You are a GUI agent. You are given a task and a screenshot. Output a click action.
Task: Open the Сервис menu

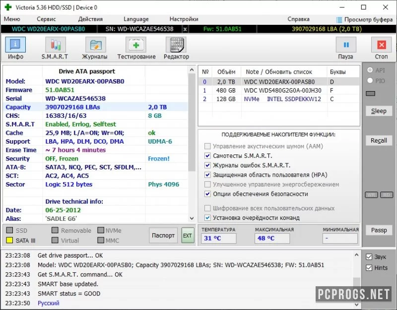coord(46,19)
